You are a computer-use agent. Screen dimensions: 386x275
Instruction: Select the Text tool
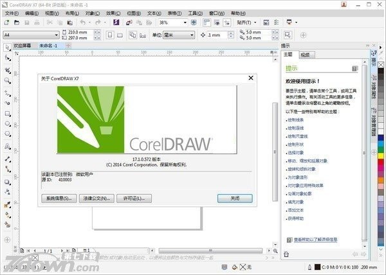coord(7,146)
